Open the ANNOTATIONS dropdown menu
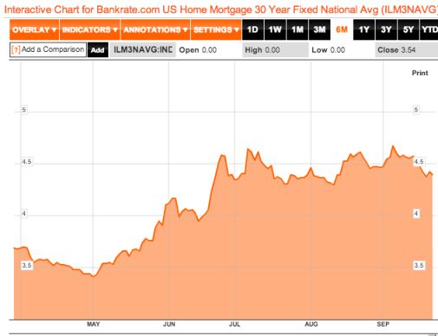 coord(155,29)
